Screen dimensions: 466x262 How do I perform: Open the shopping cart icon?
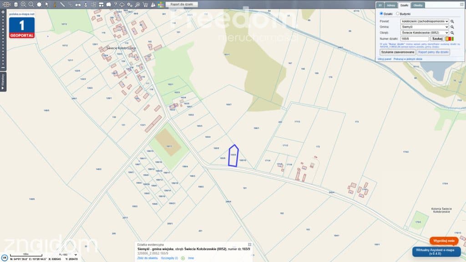[145, 5]
